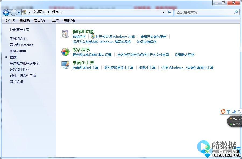This screenshot has width=242, height=159.
Task: Click 如何安装程序 link
Action: pos(147,42)
